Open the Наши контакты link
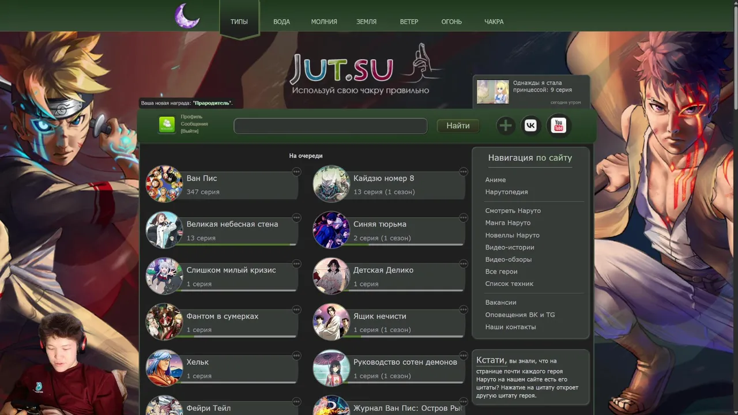Viewport: 738px width, 415px height. [510, 327]
